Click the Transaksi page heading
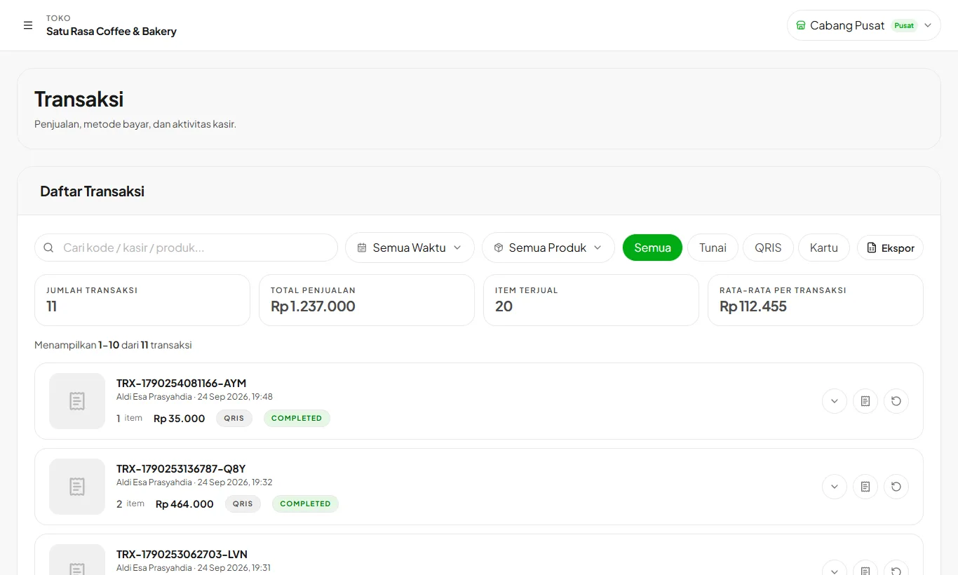The image size is (958, 575). 79,100
